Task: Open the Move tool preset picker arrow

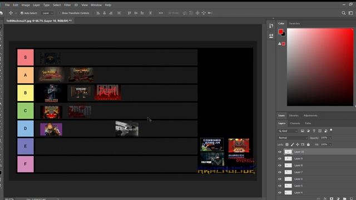Action: (16, 13)
